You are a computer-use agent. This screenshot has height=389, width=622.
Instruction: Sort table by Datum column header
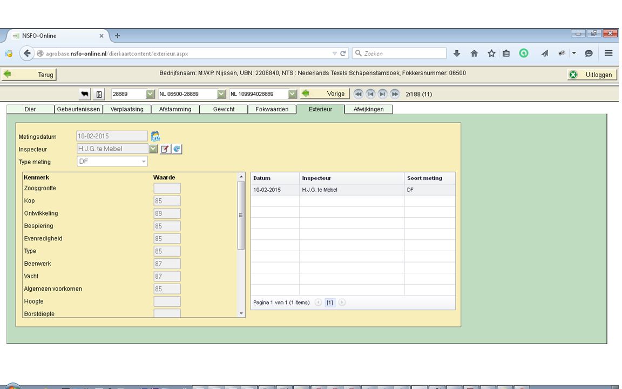pyautogui.click(x=275, y=178)
